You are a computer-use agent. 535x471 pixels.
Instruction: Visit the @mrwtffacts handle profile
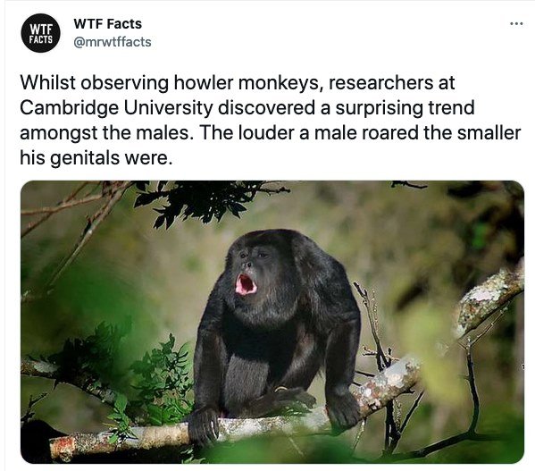(x=113, y=42)
